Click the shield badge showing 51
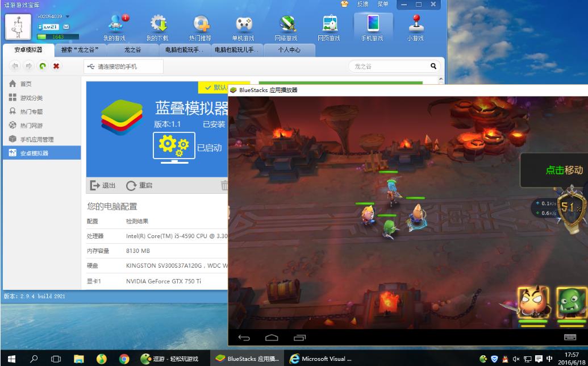 572,207
